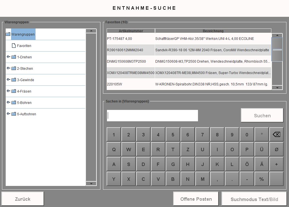Select article PT-175487 4,00

(x=131, y=38)
